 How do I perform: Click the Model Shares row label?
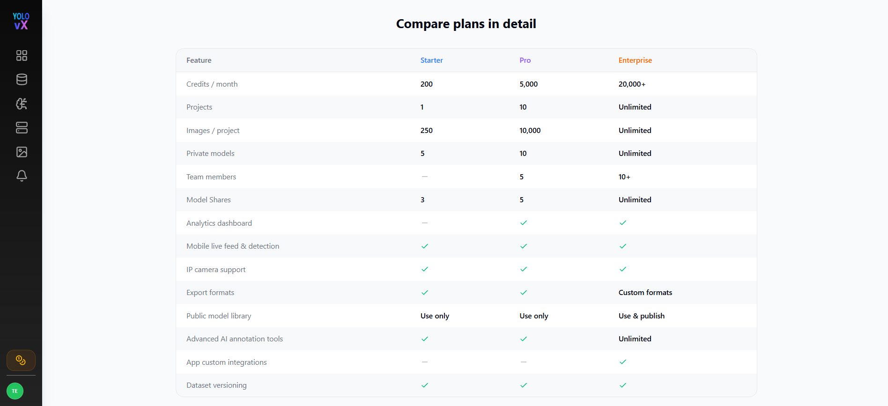(x=208, y=200)
